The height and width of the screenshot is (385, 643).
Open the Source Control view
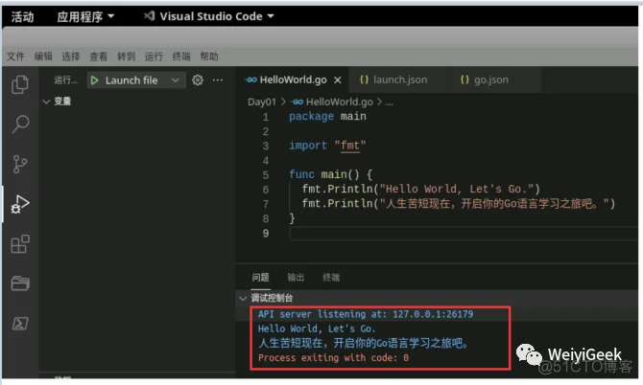tap(20, 164)
